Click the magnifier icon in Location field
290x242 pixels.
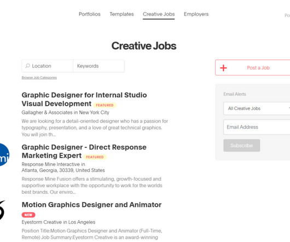click(28, 66)
